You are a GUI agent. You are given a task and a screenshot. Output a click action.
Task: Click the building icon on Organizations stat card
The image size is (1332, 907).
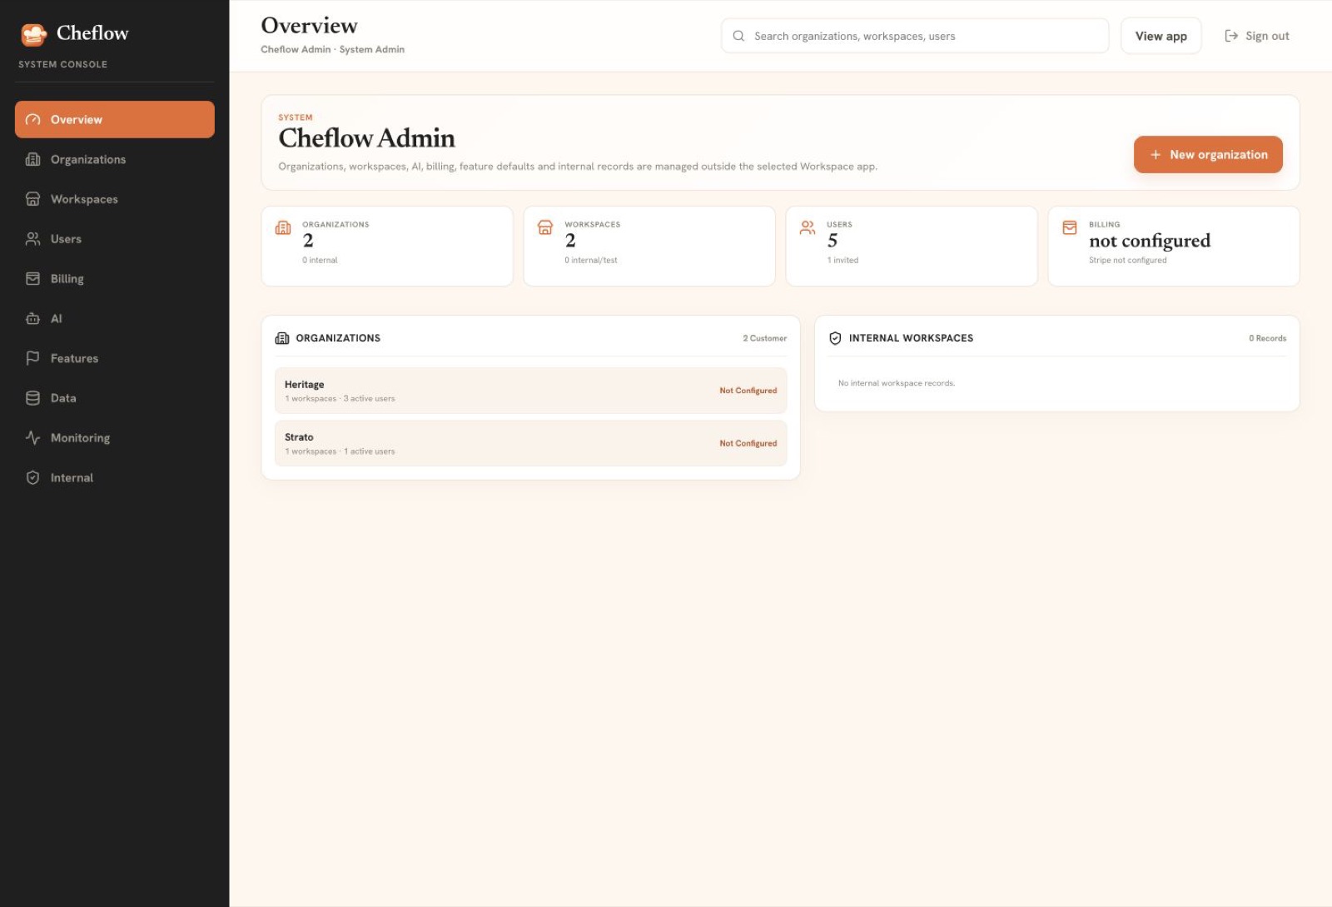(x=283, y=227)
